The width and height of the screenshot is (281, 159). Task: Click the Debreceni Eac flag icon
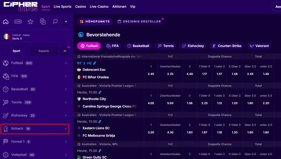click(x=79, y=70)
